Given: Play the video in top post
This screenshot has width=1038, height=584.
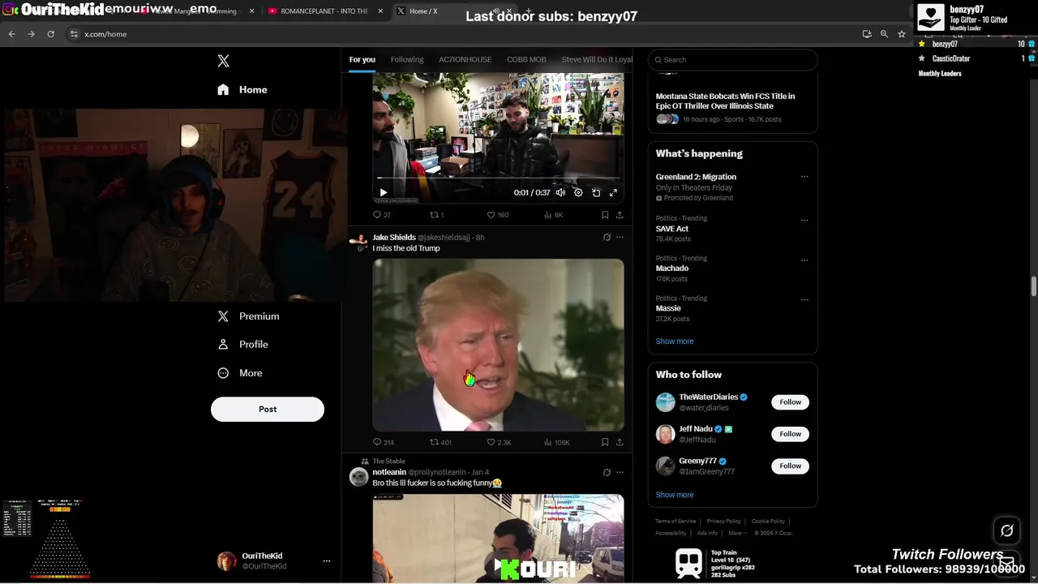Looking at the screenshot, I should (384, 193).
